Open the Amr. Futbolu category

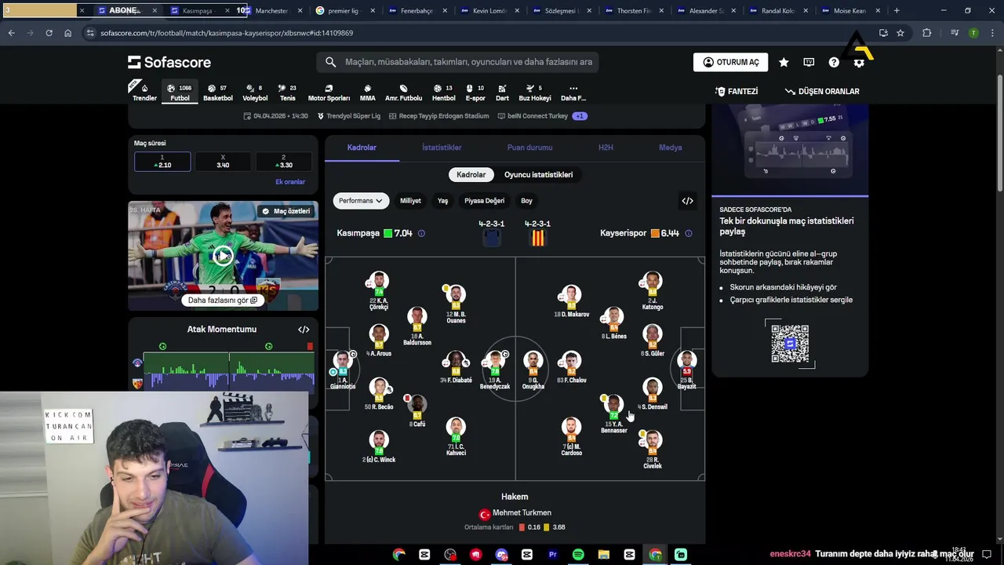[x=403, y=93]
